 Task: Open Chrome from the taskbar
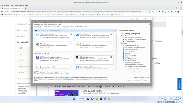[105, 98]
